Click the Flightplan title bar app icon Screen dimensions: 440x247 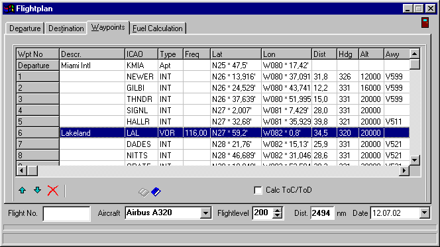click(9, 9)
